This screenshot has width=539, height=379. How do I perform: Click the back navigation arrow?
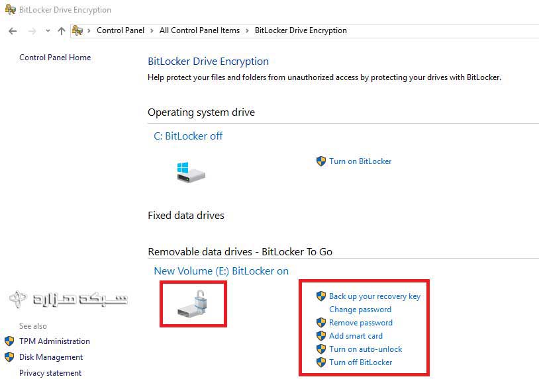[x=13, y=30]
